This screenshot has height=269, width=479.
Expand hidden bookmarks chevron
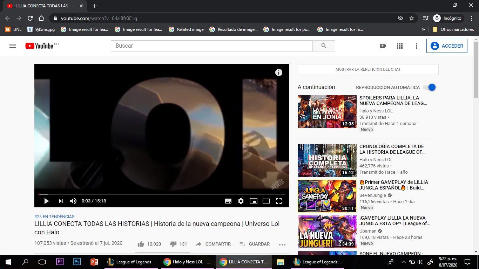point(424,29)
